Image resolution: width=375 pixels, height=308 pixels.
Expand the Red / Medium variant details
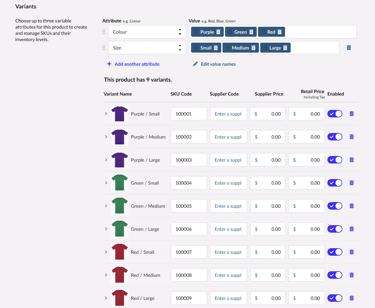coord(106,275)
